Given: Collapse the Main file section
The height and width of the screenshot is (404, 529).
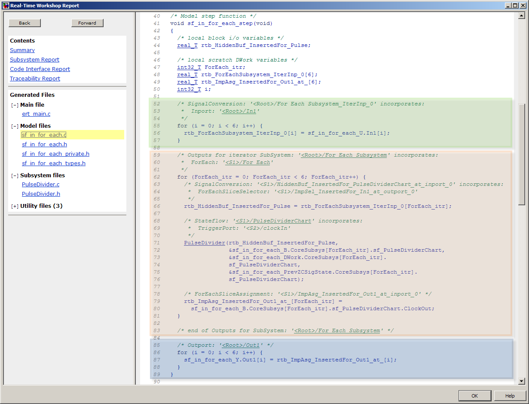Looking at the screenshot, I should [x=15, y=105].
